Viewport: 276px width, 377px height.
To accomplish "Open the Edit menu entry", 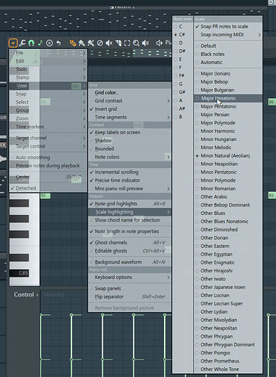I will [x=48, y=61].
